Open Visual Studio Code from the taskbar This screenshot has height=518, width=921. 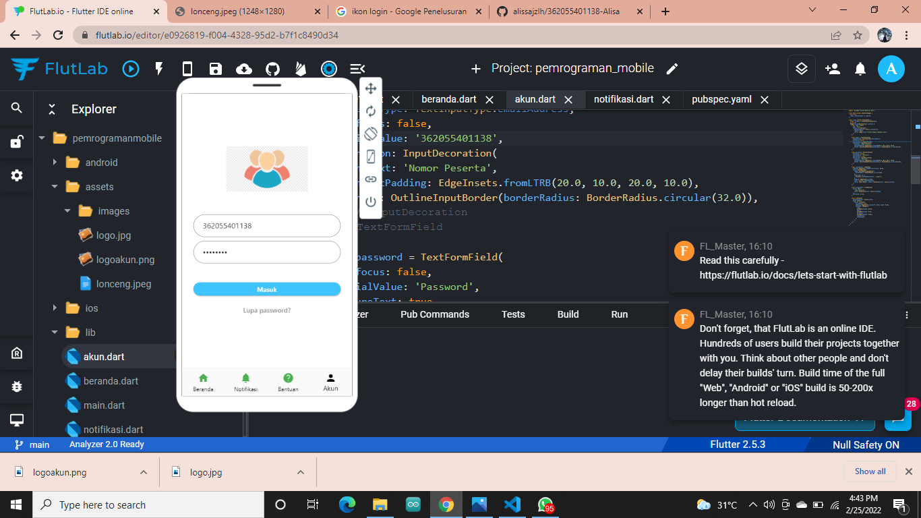512,505
